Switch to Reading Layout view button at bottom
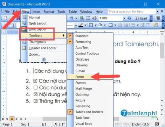Screen dimensions: 165x127 [21, 119]
